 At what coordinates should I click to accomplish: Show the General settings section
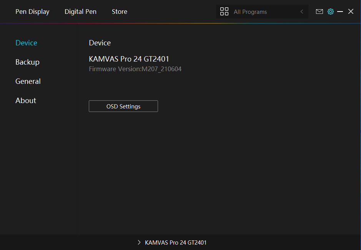click(28, 81)
